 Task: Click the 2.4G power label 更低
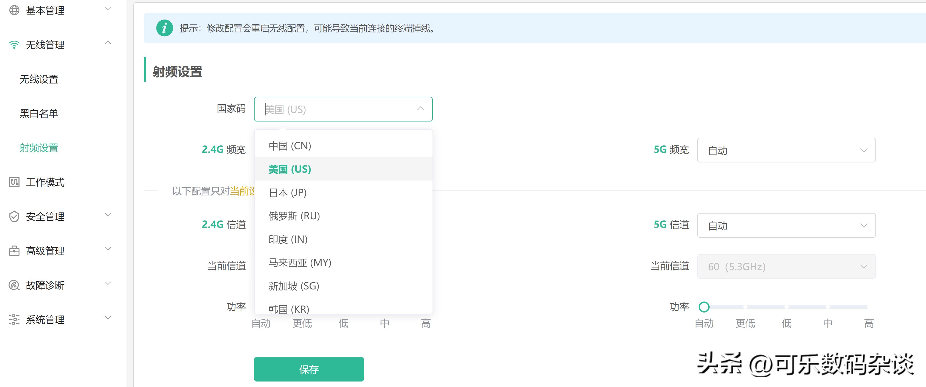click(x=302, y=324)
